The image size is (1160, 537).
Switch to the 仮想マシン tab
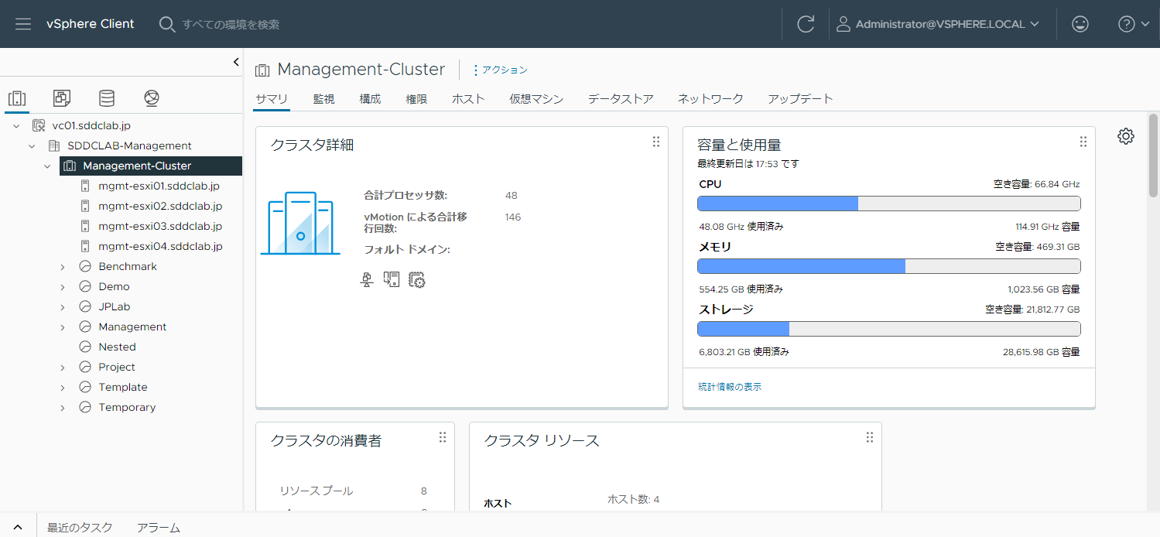click(536, 99)
